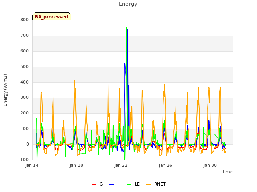Click the Jan 14 x-axis label

[x=32, y=165]
